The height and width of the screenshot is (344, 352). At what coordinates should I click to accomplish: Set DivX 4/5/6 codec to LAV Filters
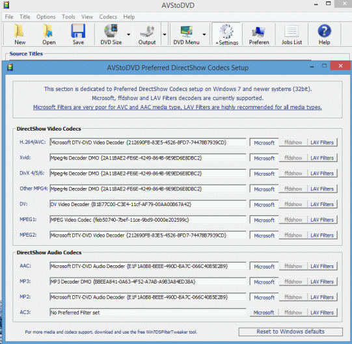[x=322, y=174]
